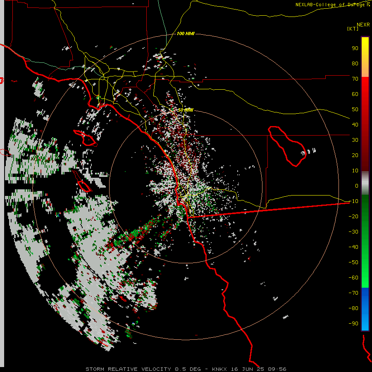Click the 0 value on the velocity scale
The image size is (372, 372).
click(357, 186)
